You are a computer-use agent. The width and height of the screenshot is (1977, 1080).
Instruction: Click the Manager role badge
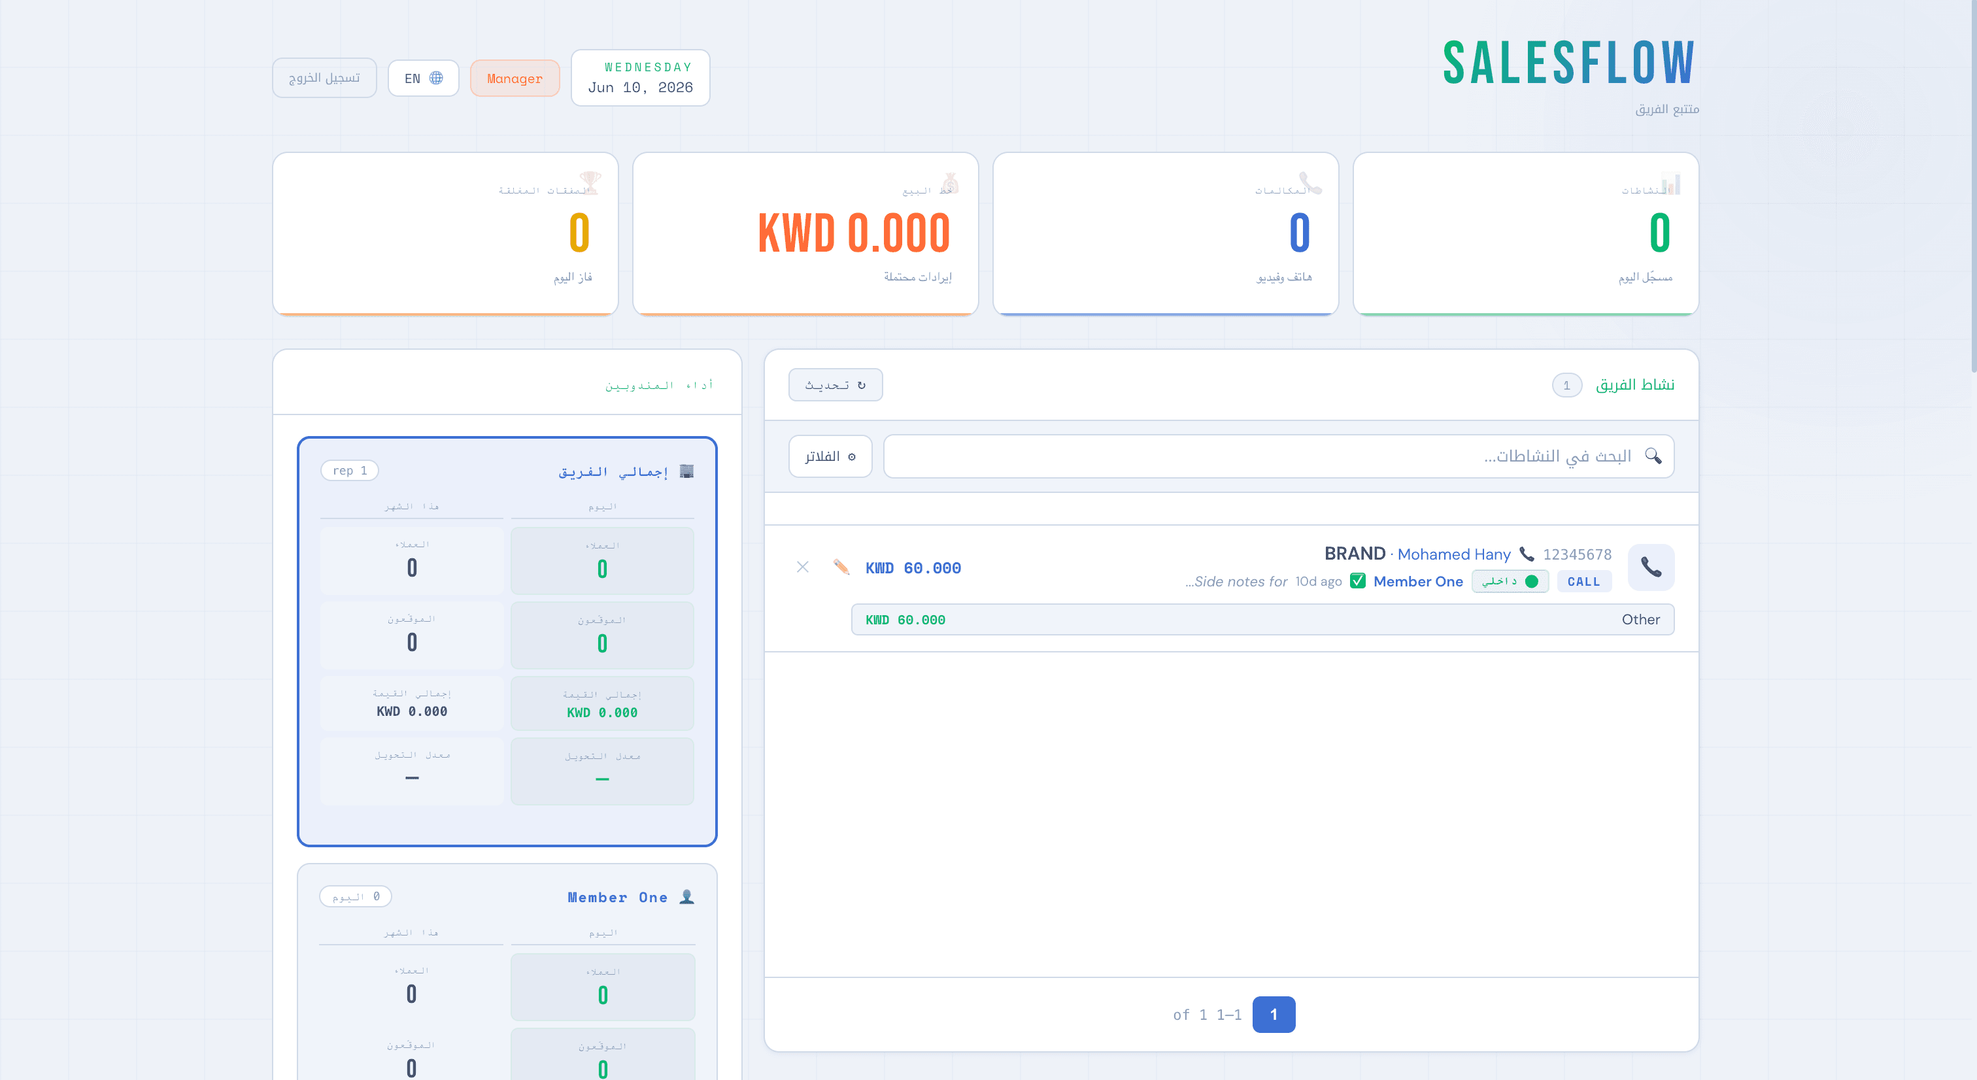coord(515,78)
